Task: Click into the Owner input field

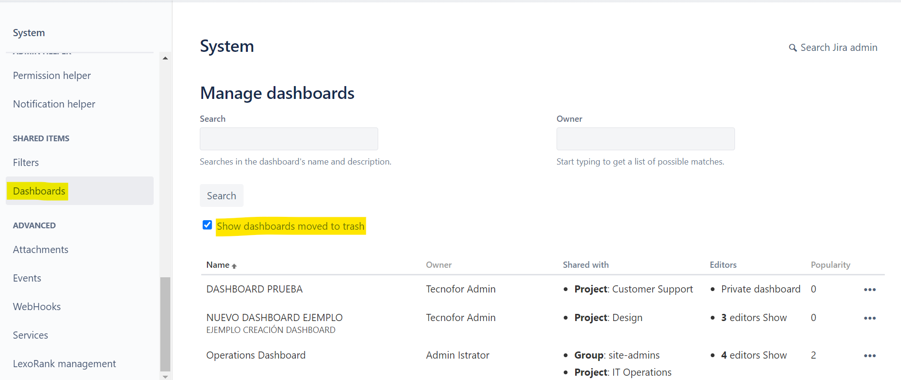Action: [x=646, y=139]
